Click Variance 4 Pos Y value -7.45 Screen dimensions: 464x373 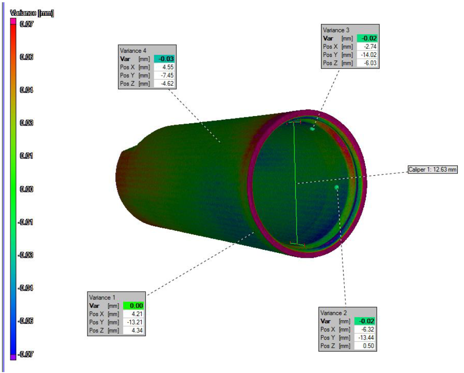pyautogui.click(x=164, y=75)
